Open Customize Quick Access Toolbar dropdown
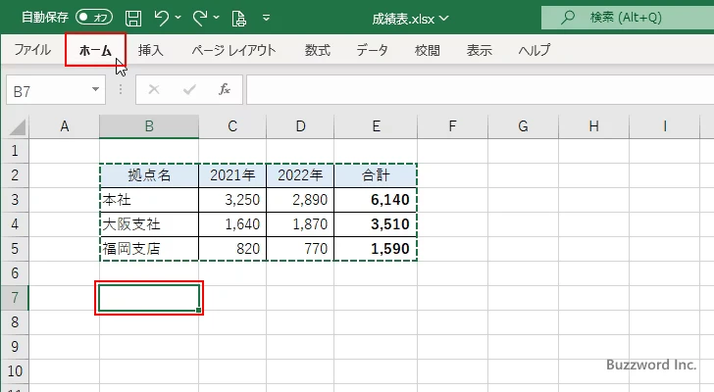 tap(267, 19)
